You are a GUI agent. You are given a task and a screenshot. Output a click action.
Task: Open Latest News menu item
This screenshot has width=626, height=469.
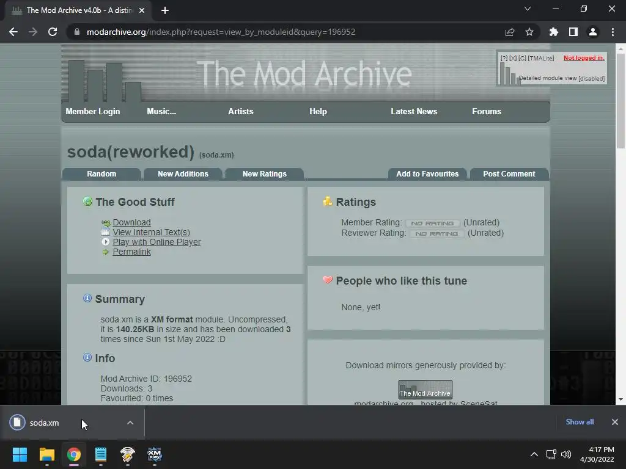[414, 112]
